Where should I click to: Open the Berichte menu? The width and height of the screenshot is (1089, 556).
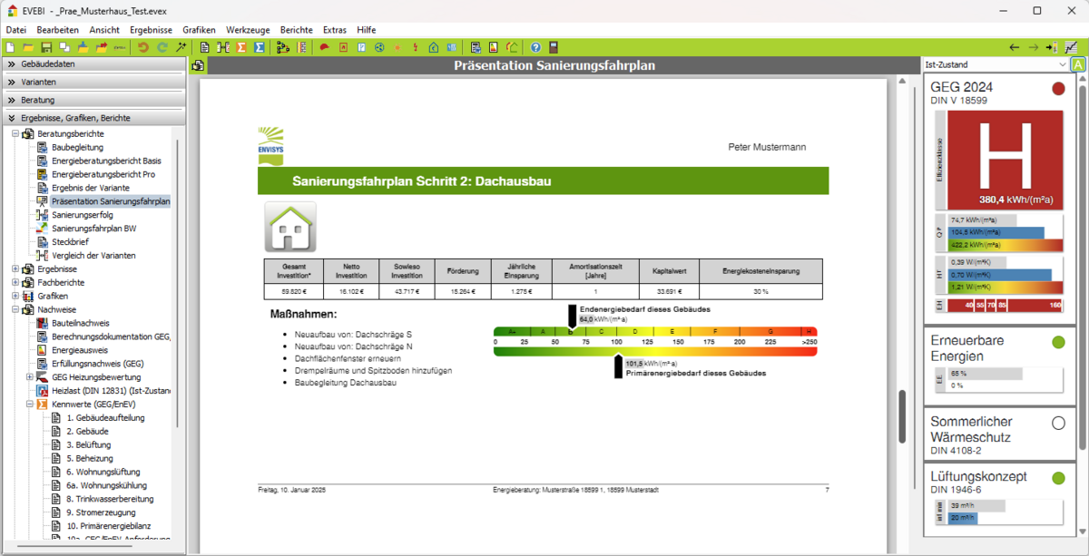[x=297, y=30]
